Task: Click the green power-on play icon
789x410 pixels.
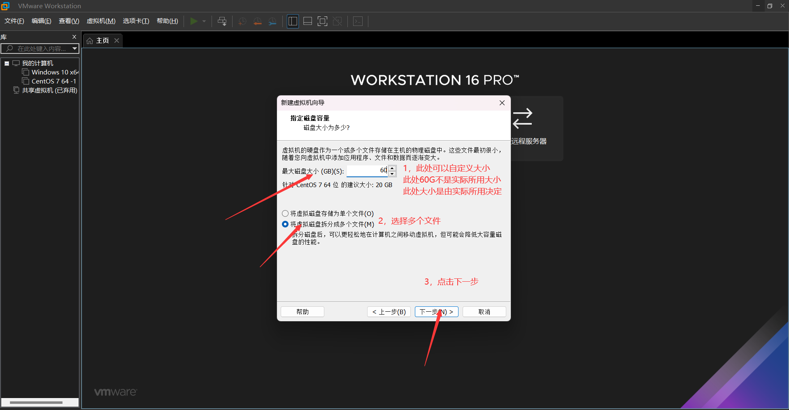Action: click(194, 21)
